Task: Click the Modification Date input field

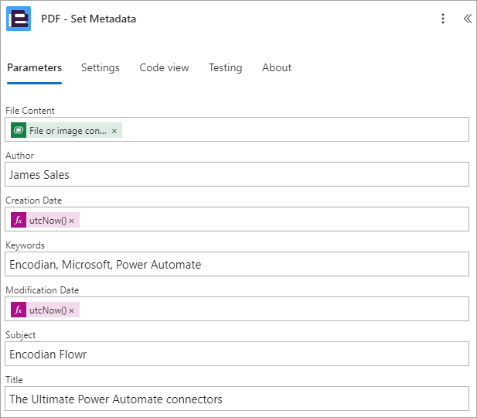Action: [x=237, y=309]
